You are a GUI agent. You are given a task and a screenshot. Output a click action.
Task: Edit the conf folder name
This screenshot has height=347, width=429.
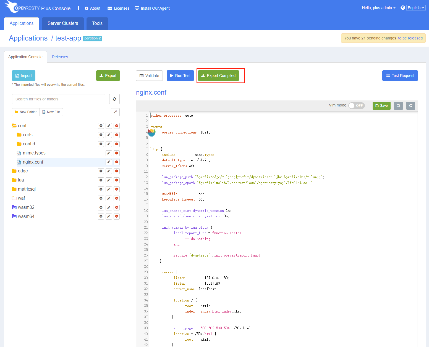(109, 126)
